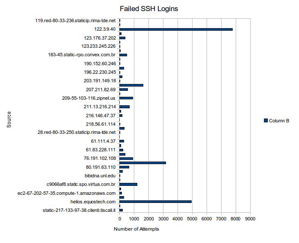Click the 207.211.82.69 bar
Viewport: 299px width, 243px height.
click(124, 90)
